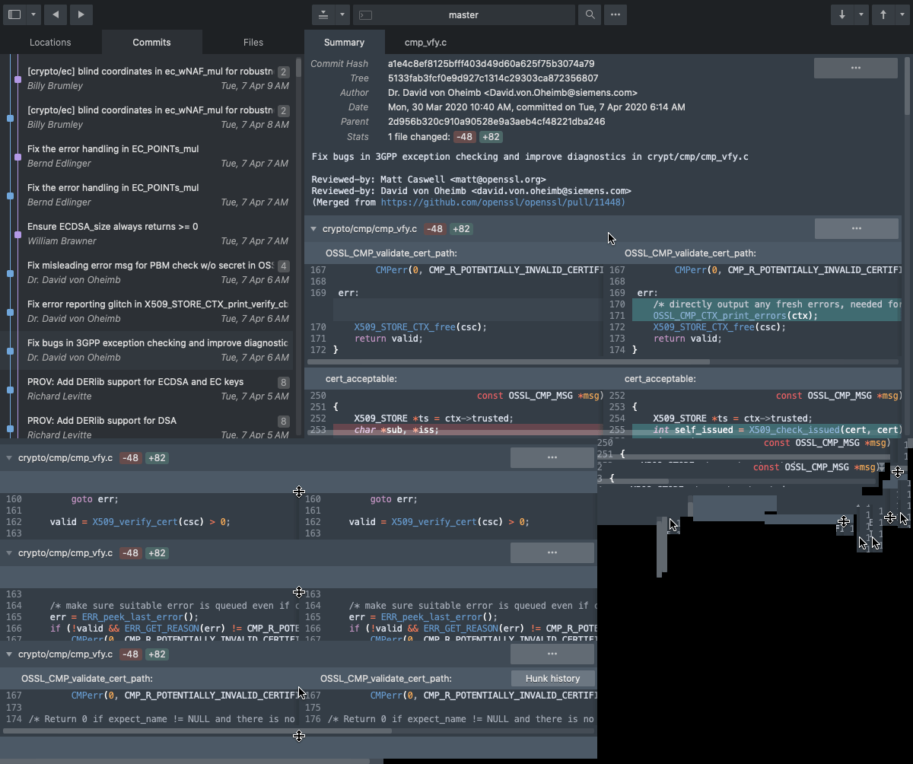Switch to the Commits tab

(151, 43)
